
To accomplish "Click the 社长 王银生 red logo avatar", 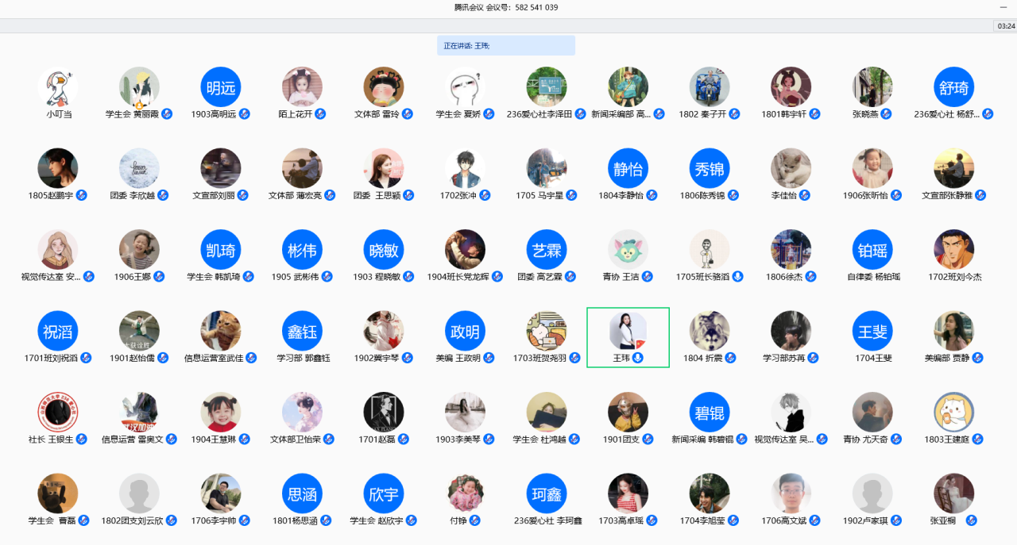I will [58, 412].
